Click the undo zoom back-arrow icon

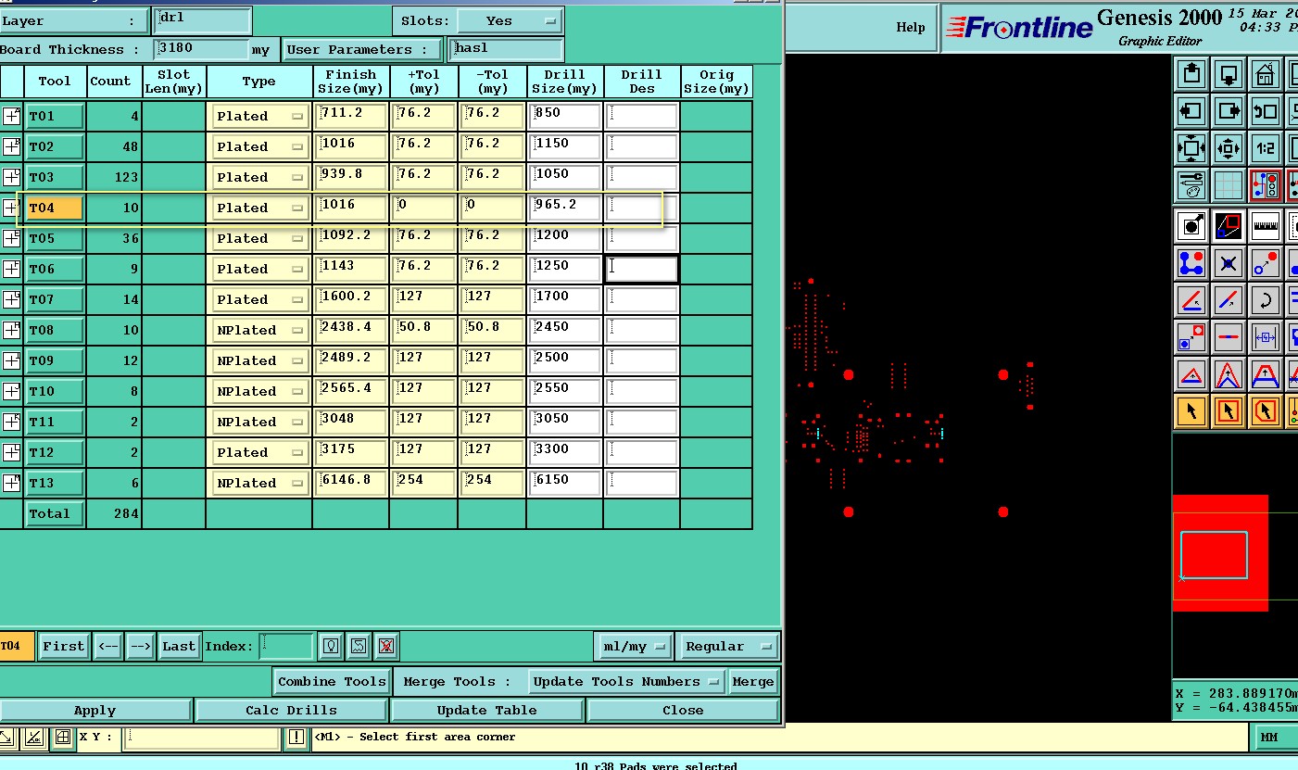coord(1265,110)
